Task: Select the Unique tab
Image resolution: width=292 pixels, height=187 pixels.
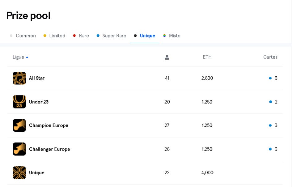Action: click(145, 36)
